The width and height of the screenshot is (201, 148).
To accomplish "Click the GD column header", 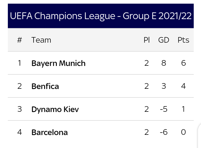I will [x=164, y=40].
